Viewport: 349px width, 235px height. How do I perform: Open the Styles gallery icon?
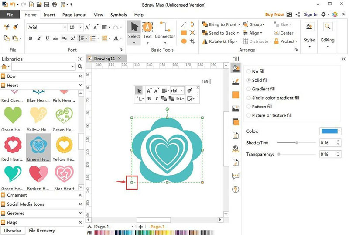309,28
